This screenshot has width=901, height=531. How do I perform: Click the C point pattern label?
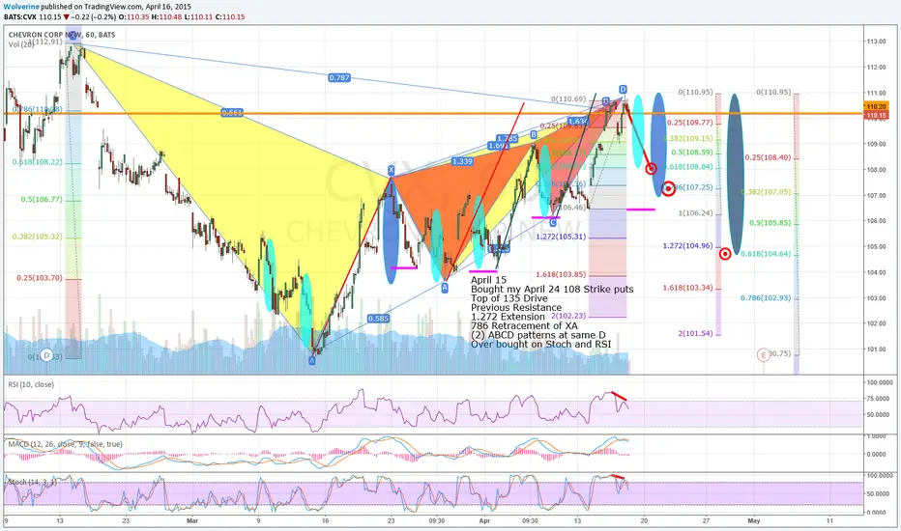[553, 222]
